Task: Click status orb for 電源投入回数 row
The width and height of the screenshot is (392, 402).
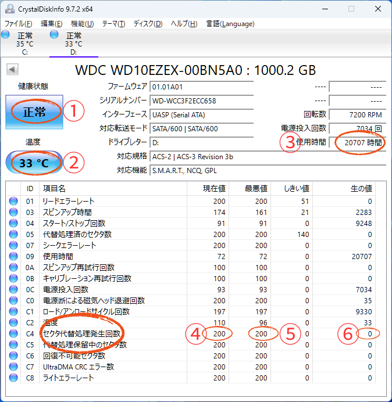Action: point(14,289)
